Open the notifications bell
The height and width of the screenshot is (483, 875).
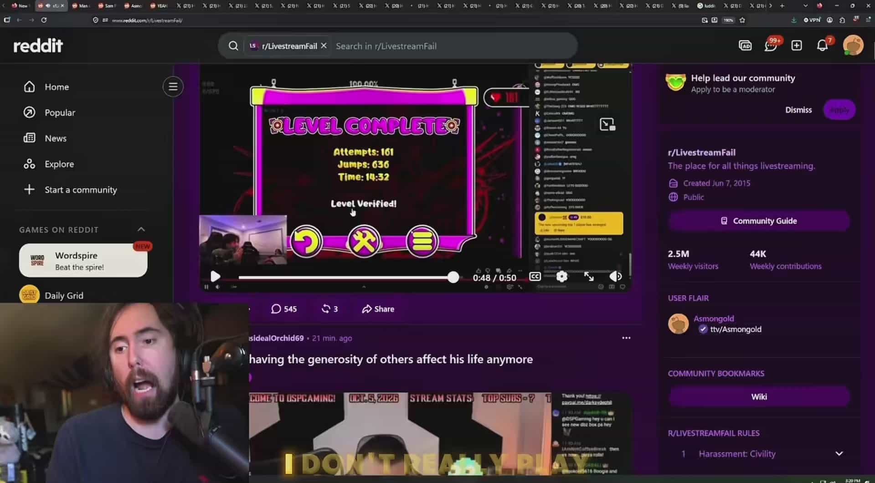pyautogui.click(x=823, y=46)
